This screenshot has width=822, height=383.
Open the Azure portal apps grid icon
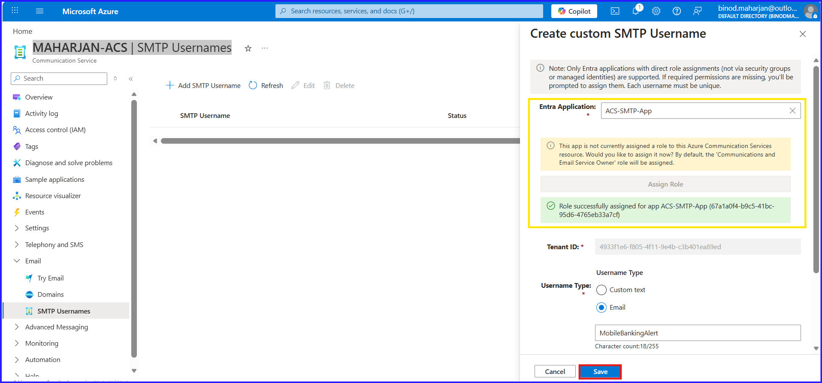tap(15, 11)
